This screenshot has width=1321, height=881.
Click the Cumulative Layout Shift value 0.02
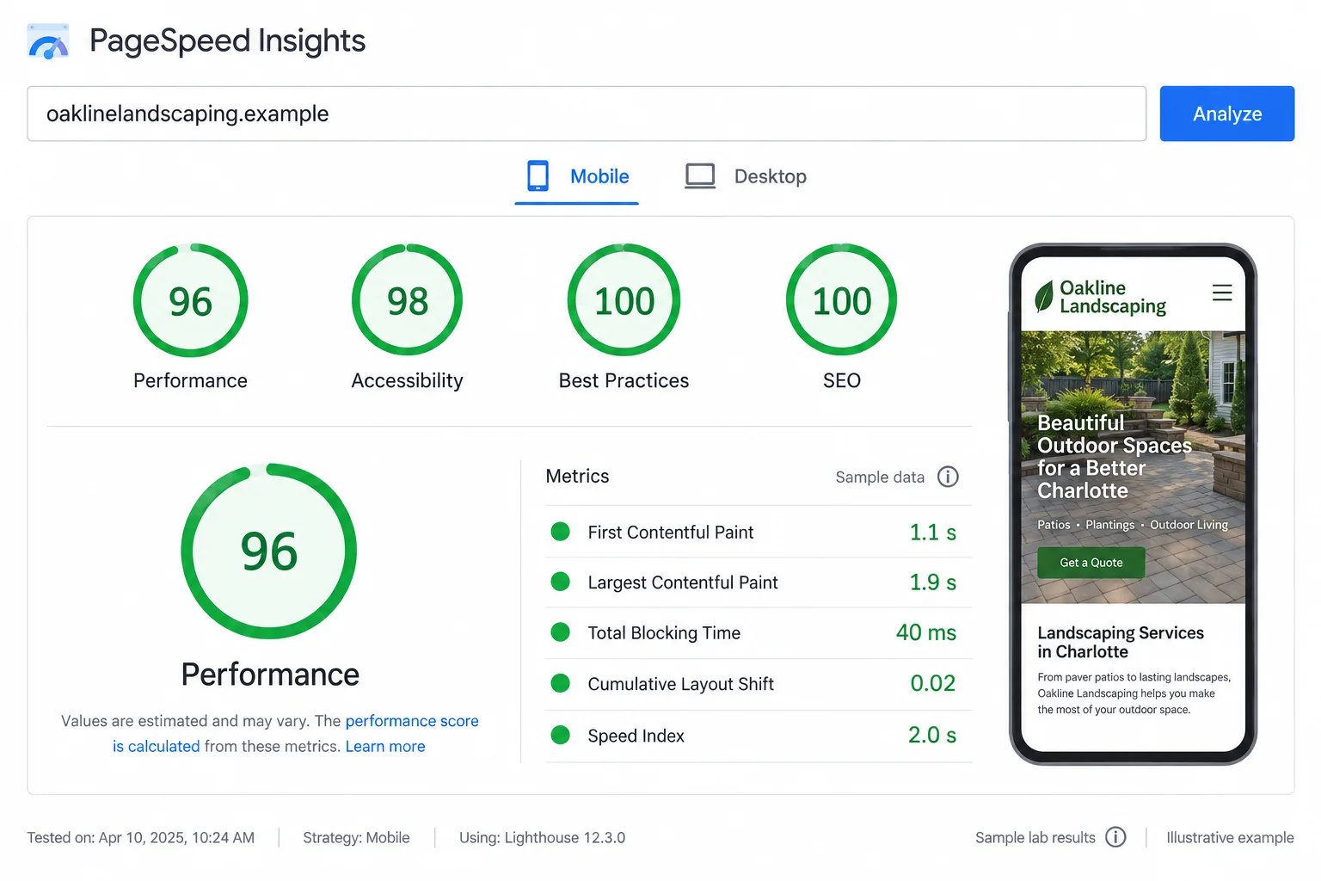(933, 684)
